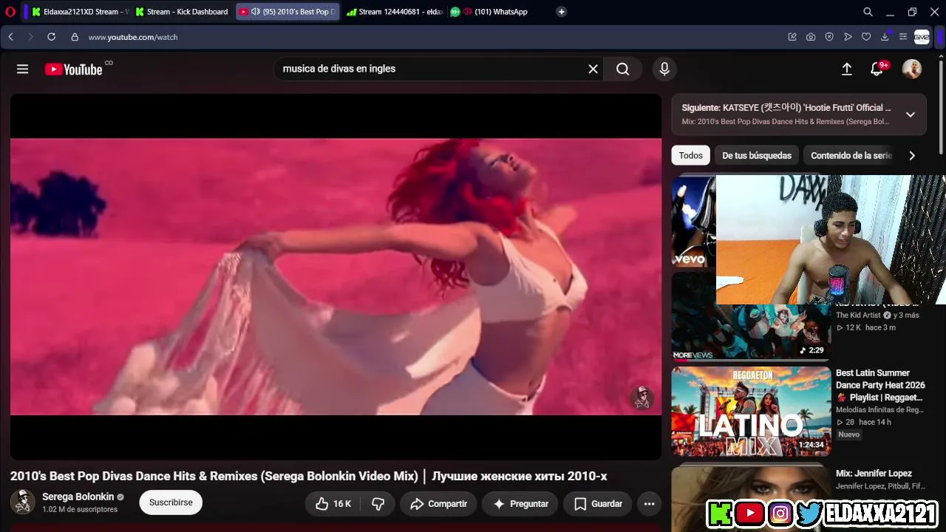The height and width of the screenshot is (532, 946).
Task: Open Best Latin Summer Dance Party title
Action: 880,385
